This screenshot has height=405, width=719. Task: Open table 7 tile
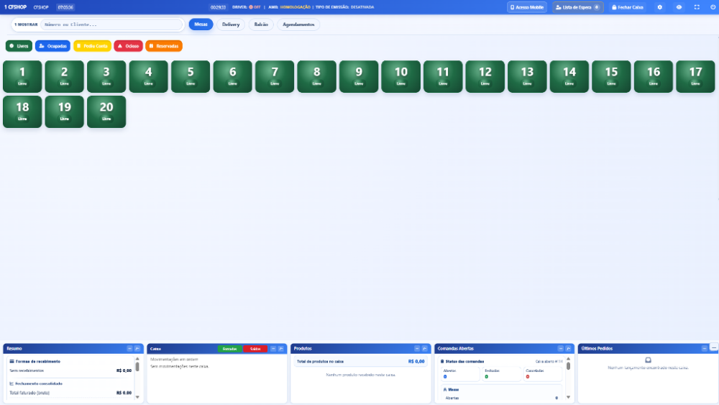[x=275, y=76]
